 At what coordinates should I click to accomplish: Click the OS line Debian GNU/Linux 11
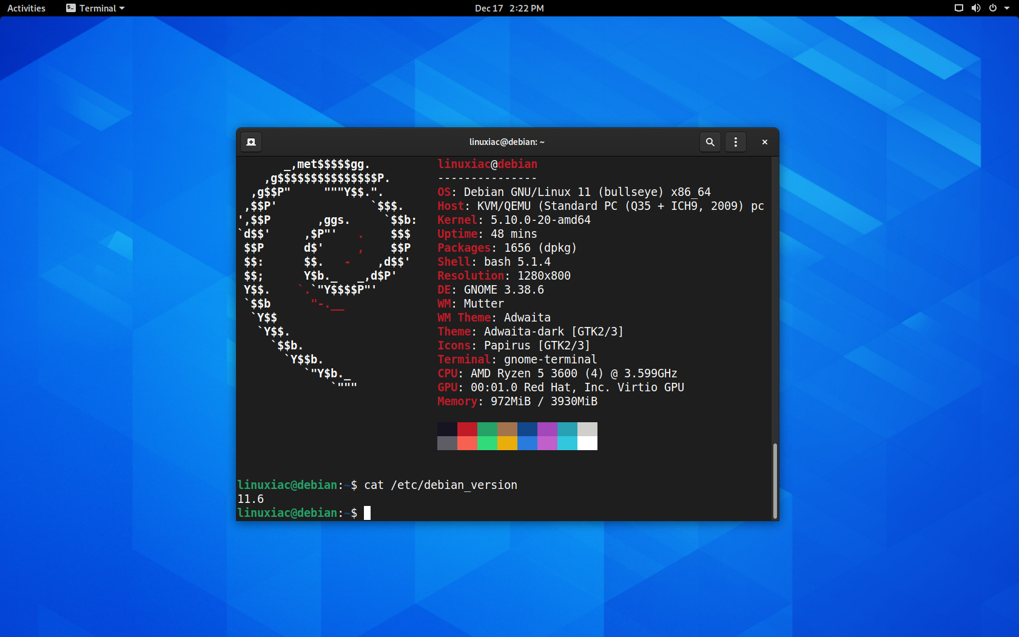[574, 192]
